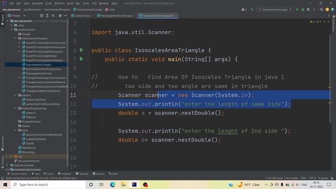Click the orange IDE updates icon in the top toolbar
Image resolution: width=336 pixels, height=189 pixels.
pos(327,9)
